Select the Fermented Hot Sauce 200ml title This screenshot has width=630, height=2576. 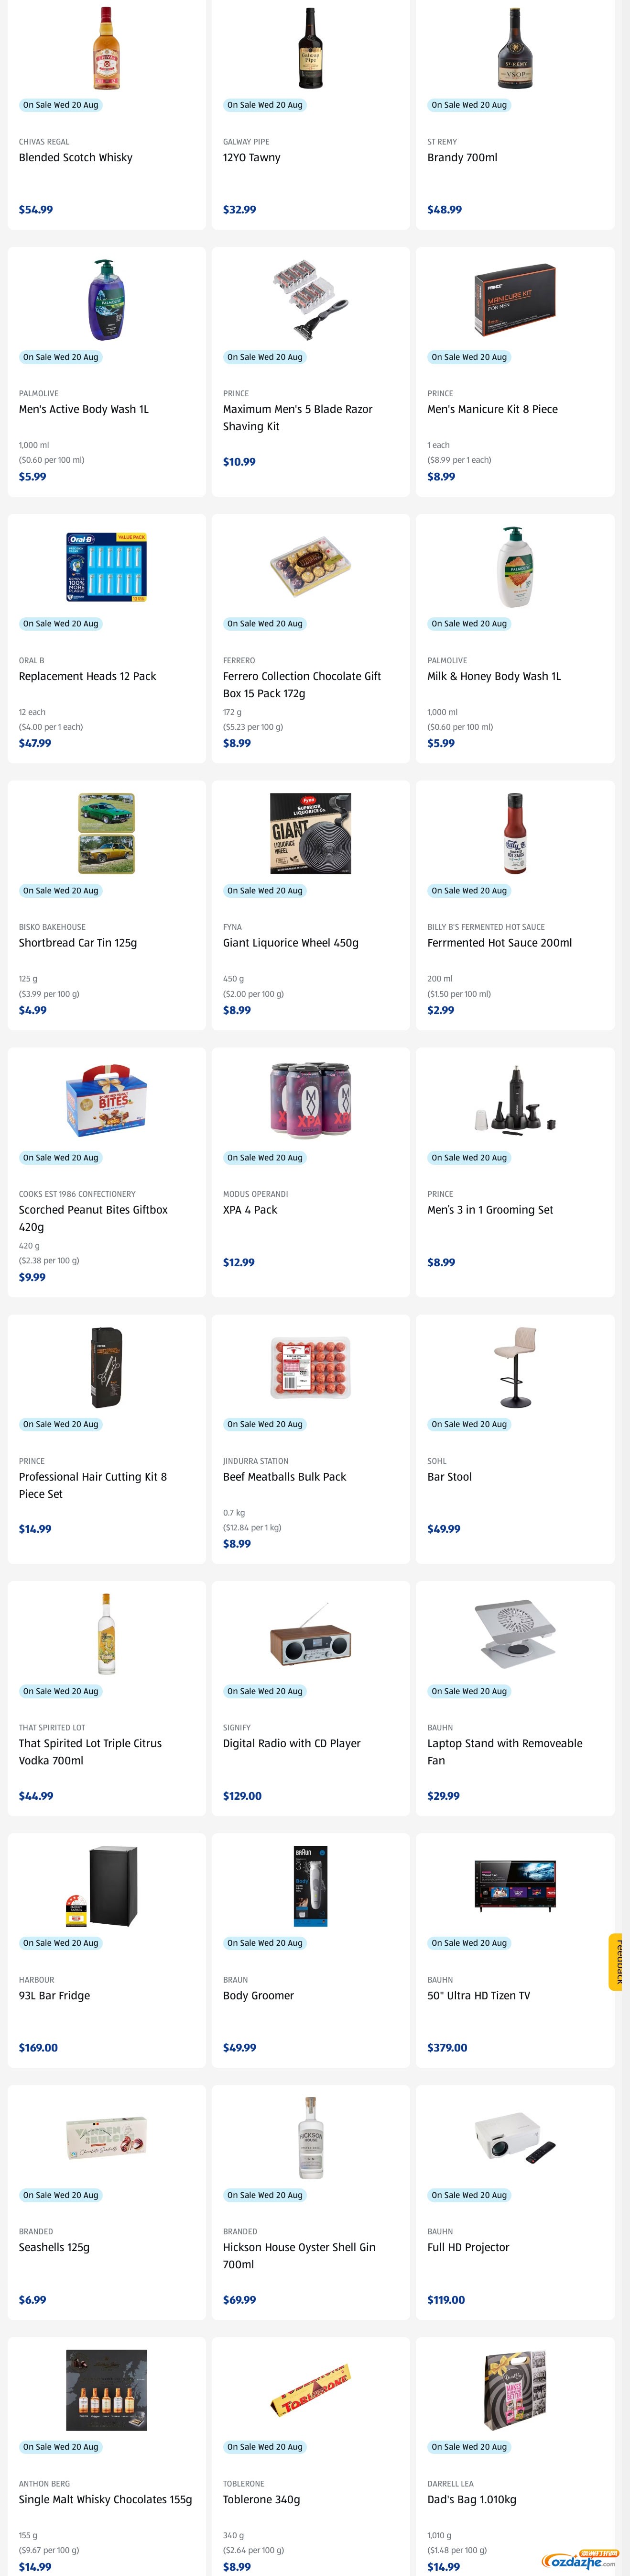pyautogui.click(x=499, y=943)
